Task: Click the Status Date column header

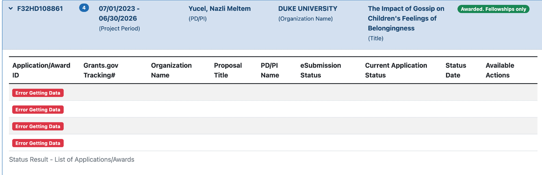Action: (x=456, y=70)
